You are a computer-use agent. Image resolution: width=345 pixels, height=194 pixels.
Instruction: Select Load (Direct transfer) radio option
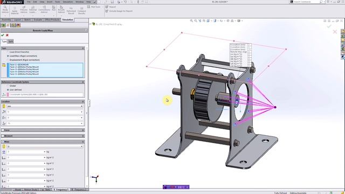[x=8, y=52]
